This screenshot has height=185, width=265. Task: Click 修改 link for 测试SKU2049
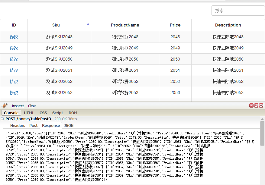tap(14, 48)
